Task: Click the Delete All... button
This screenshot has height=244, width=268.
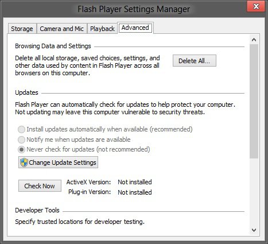Action: tap(195, 61)
